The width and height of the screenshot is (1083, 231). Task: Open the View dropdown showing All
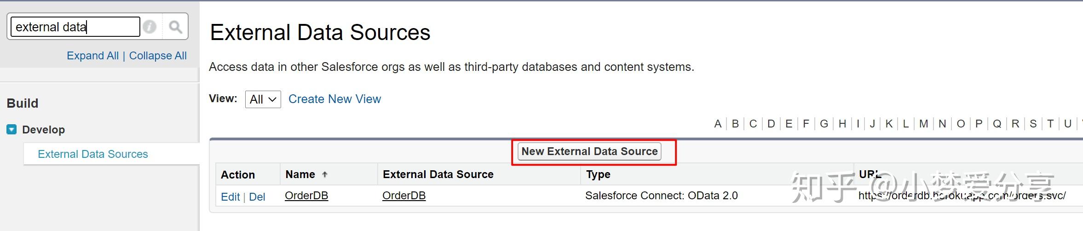click(x=263, y=99)
